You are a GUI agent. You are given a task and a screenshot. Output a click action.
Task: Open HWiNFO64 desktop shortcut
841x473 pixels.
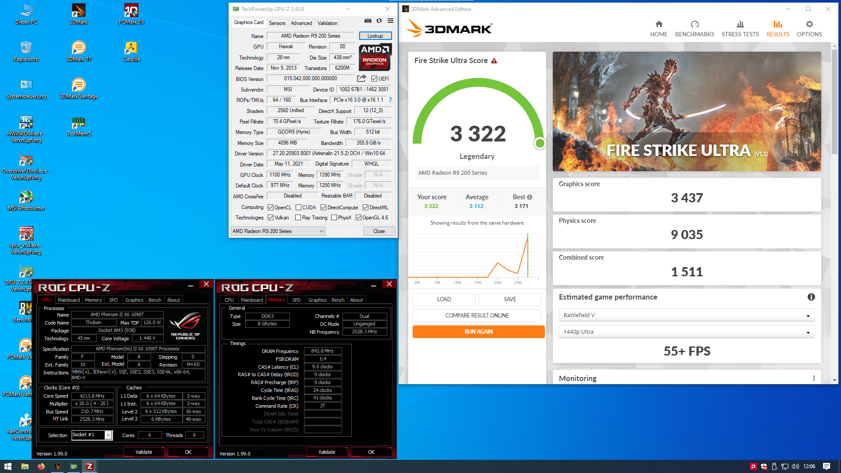click(x=26, y=129)
